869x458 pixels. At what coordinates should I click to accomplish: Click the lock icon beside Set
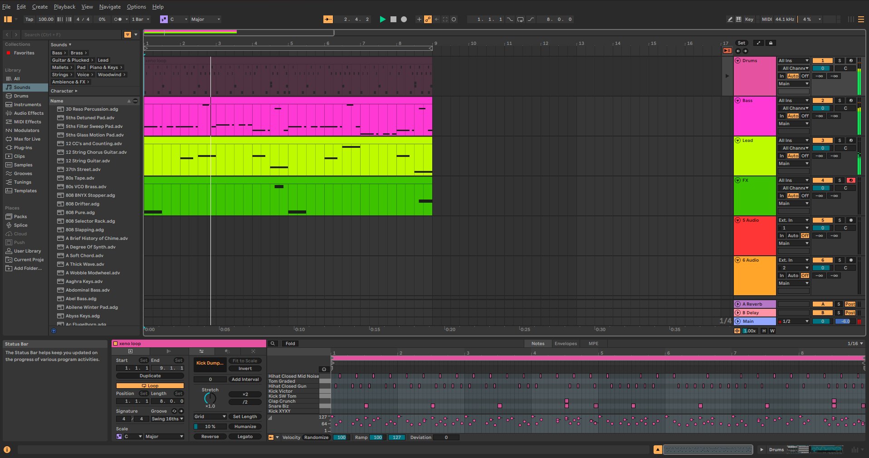coord(771,43)
